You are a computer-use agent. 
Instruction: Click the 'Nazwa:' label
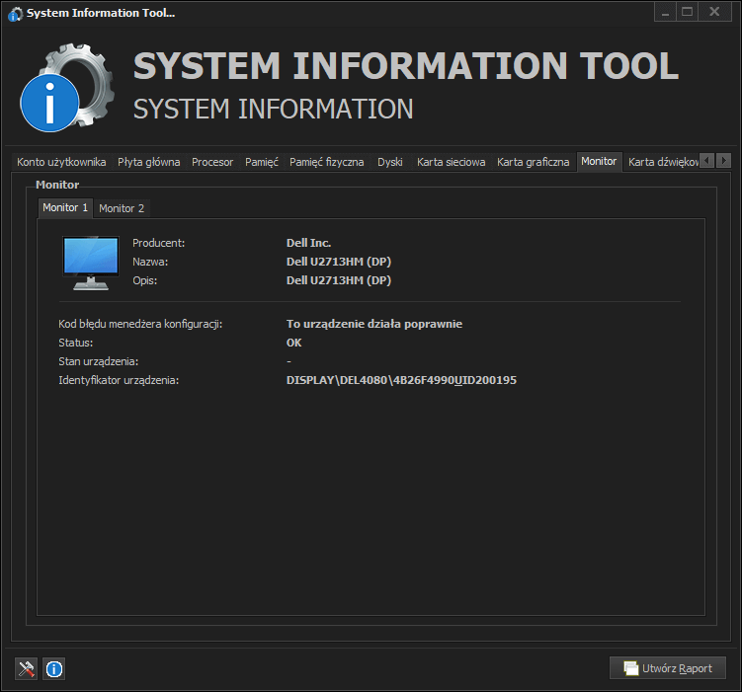(150, 262)
